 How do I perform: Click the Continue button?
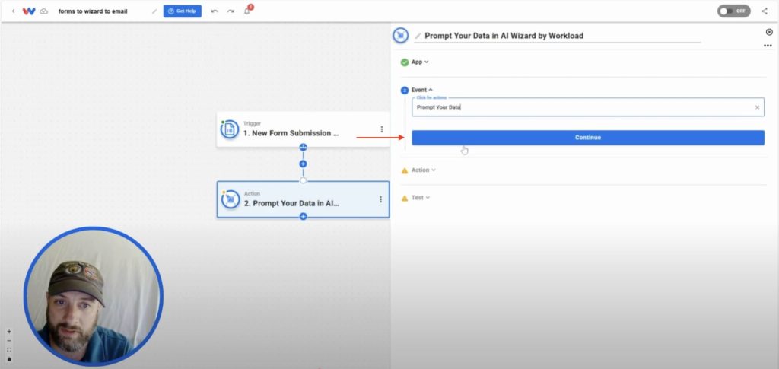(x=588, y=138)
